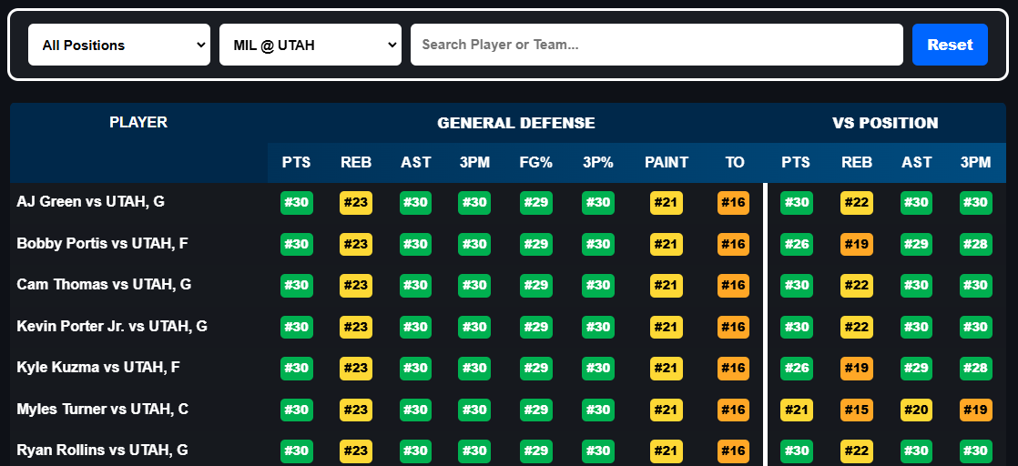Sort by VS Position 3PM column

pos(976,163)
